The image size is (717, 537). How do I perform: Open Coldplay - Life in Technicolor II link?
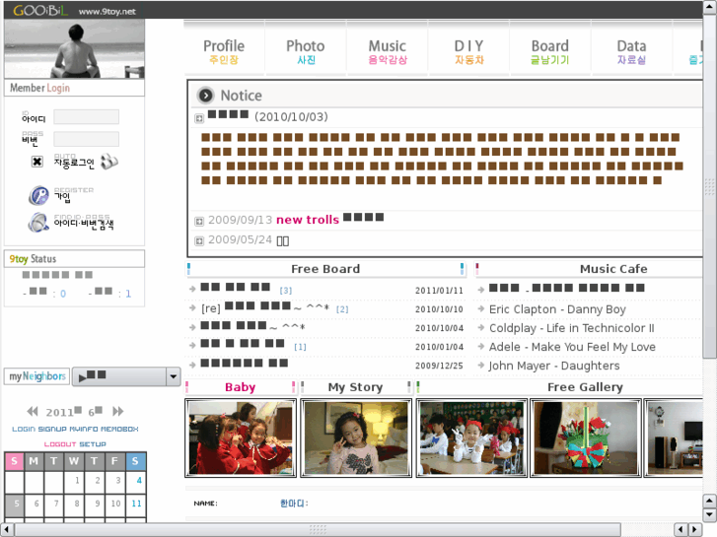click(571, 328)
